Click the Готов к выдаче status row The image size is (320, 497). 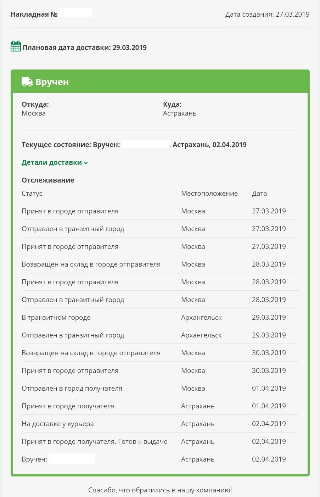[x=160, y=441]
